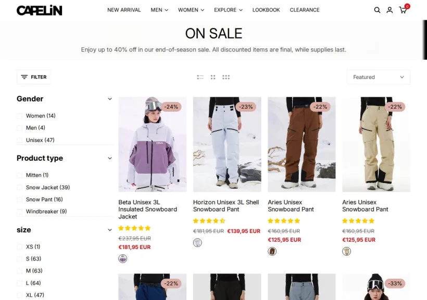Collapse the Product type filter section
The height and width of the screenshot is (300, 427).
click(110, 158)
